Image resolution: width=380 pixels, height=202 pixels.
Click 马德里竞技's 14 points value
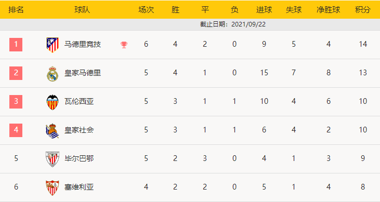point(363,44)
